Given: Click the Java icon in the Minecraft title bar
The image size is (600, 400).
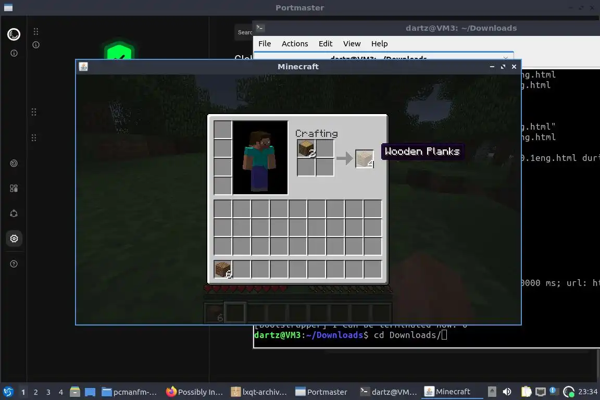Looking at the screenshot, I should [83, 67].
